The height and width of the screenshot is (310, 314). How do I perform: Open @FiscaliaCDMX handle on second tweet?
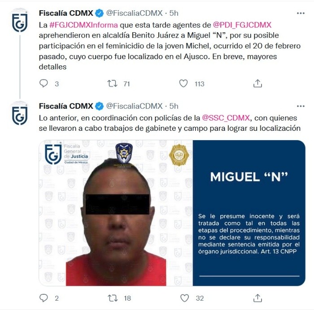coord(135,106)
